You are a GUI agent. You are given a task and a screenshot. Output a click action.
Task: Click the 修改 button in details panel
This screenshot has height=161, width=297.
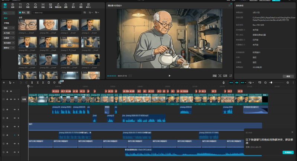tap(288, 76)
